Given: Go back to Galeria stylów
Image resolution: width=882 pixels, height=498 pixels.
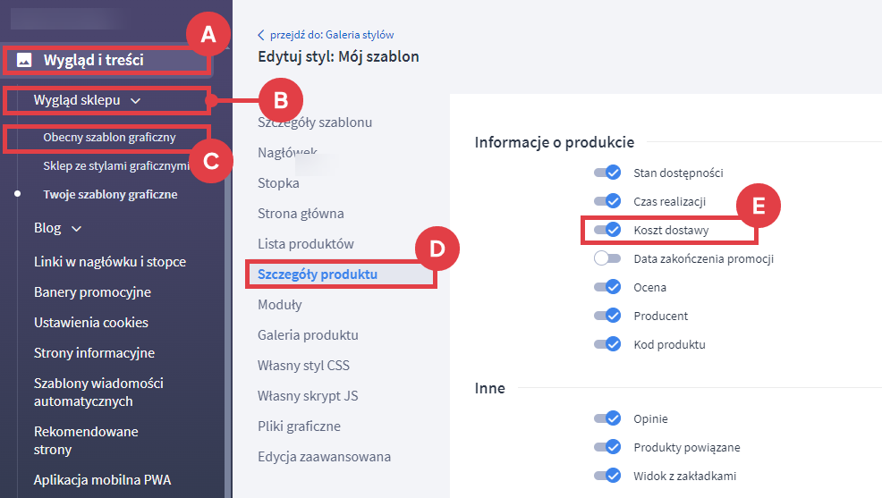Looking at the screenshot, I should click(332, 35).
